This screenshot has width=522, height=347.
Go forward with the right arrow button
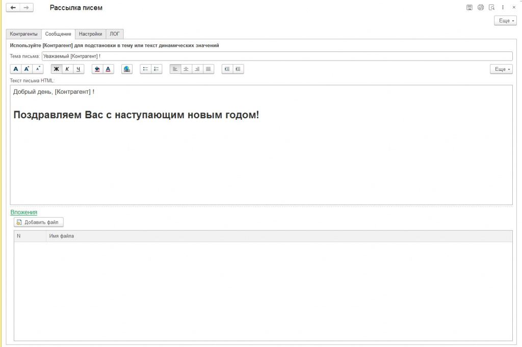click(27, 7)
